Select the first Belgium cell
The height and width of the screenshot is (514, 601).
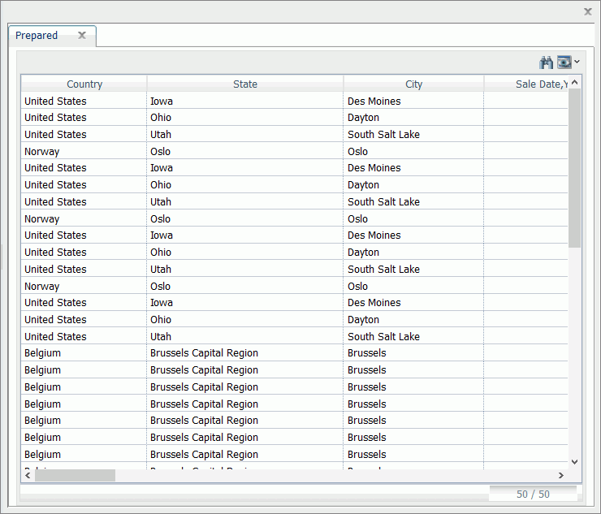coord(84,352)
